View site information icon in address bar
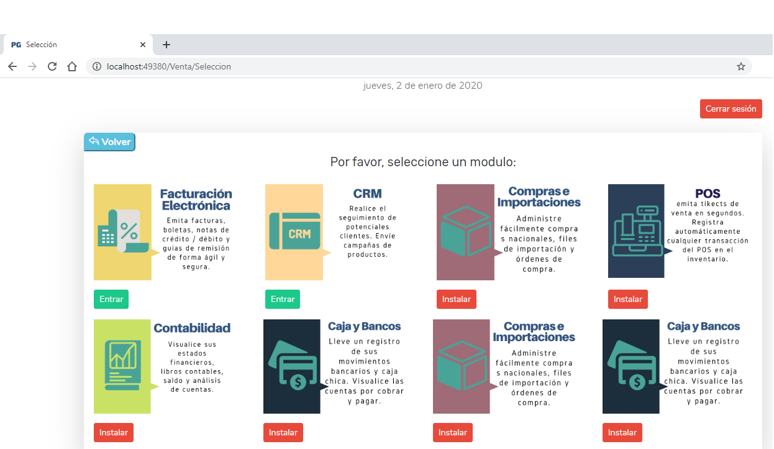 [x=97, y=66]
